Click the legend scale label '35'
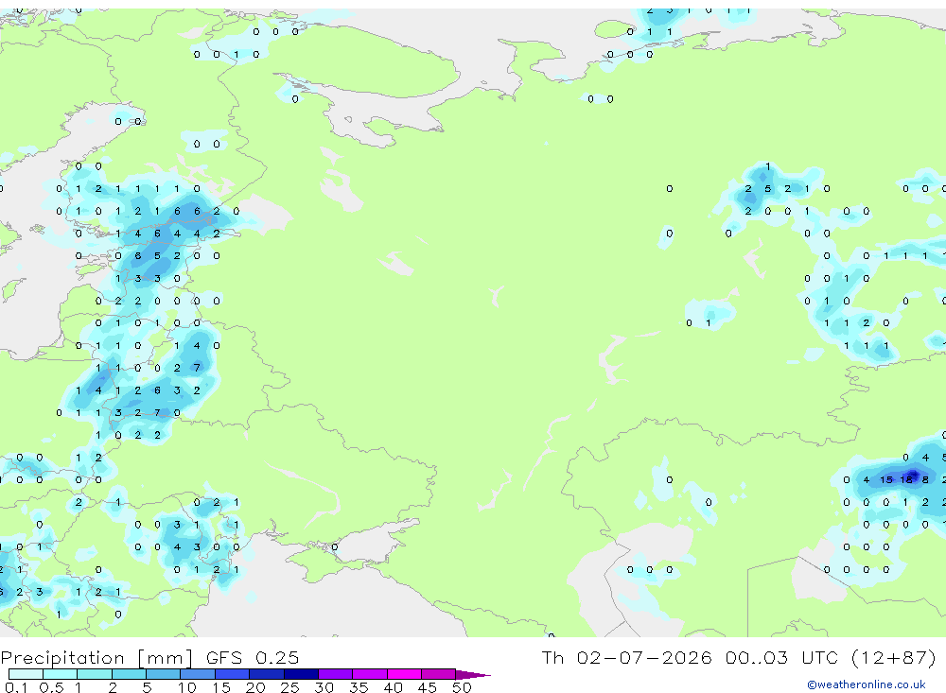The height and width of the screenshot is (693, 946). (359, 687)
